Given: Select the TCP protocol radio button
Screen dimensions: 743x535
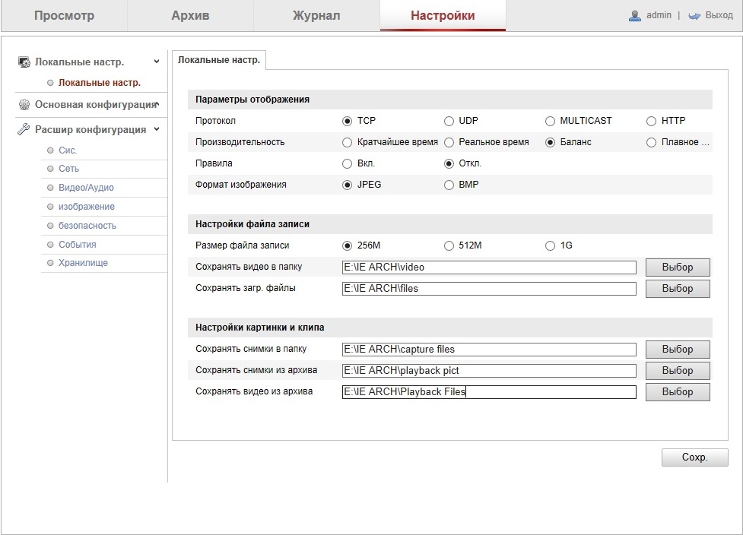Looking at the screenshot, I should click(347, 121).
